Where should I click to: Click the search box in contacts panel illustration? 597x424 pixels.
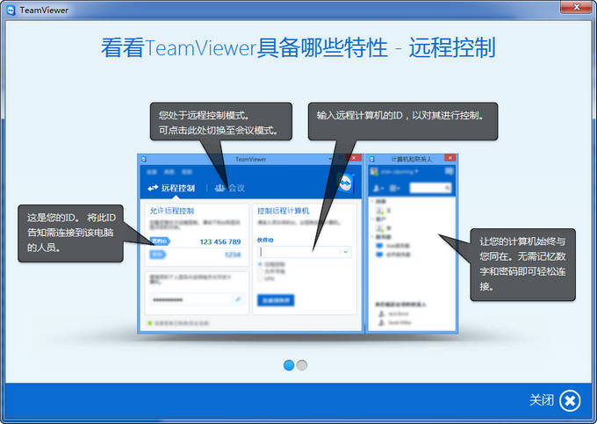click(430, 188)
